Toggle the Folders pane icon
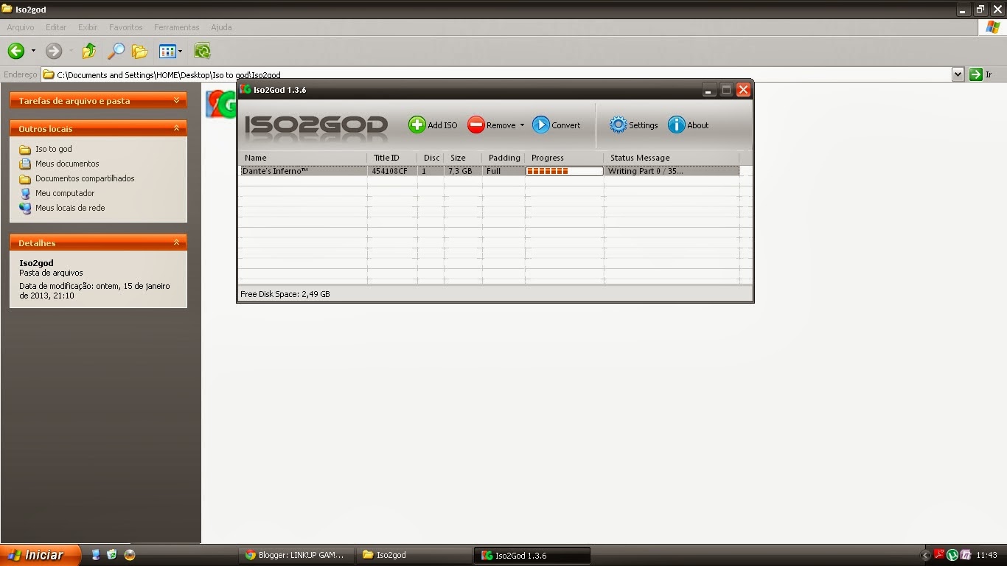1007x566 pixels. (x=139, y=51)
